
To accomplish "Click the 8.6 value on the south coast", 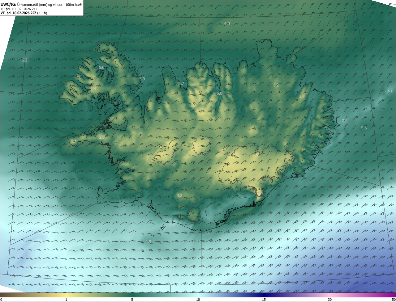I will pyautogui.click(x=172, y=225).
